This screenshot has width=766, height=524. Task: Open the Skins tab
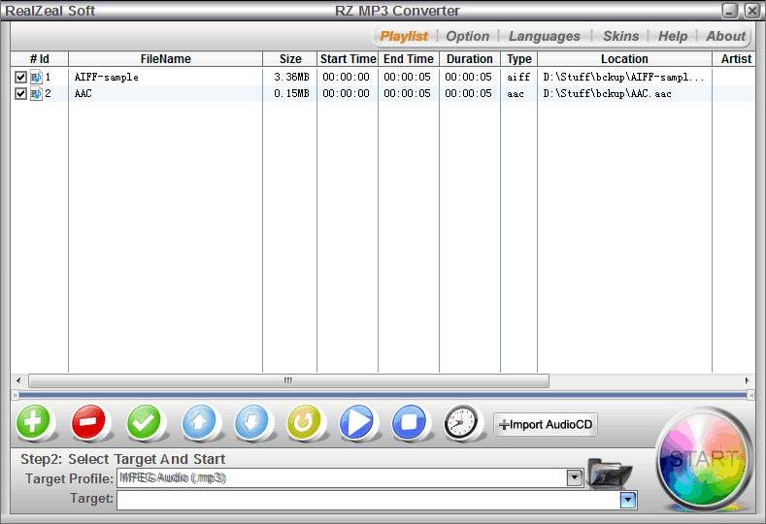pyautogui.click(x=621, y=36)
